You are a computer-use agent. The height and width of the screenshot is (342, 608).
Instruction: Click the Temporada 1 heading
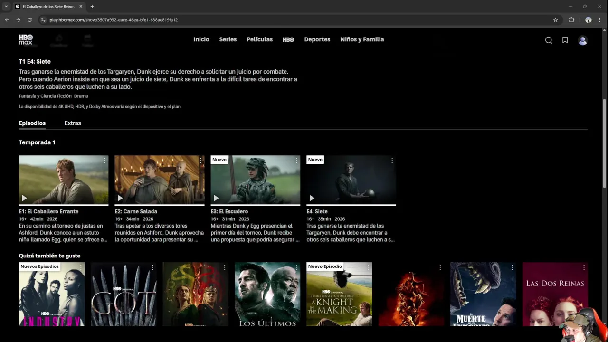(37, 142)
